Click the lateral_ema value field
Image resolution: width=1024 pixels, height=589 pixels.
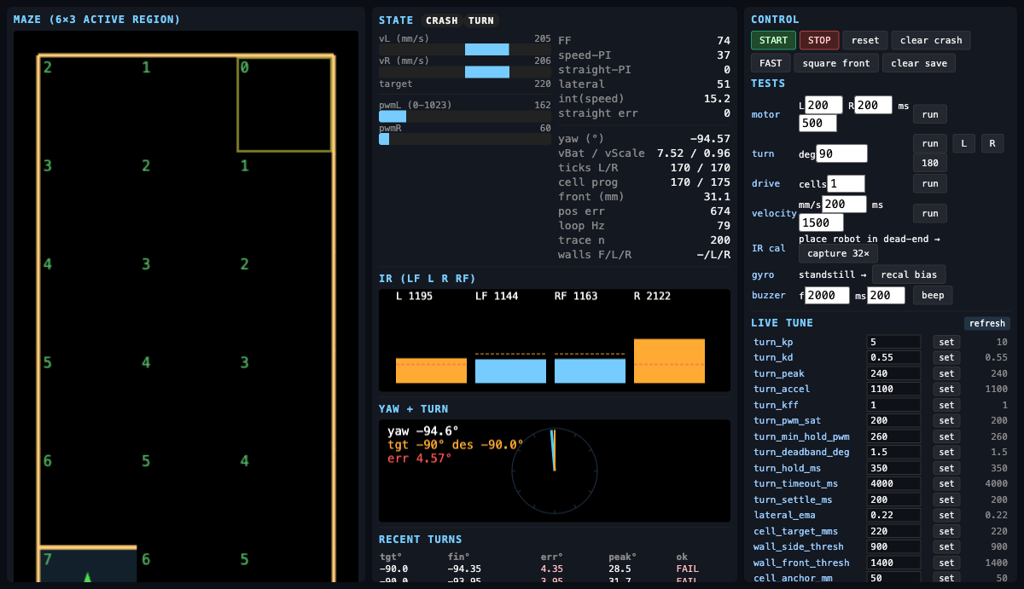tap(893, 515)
